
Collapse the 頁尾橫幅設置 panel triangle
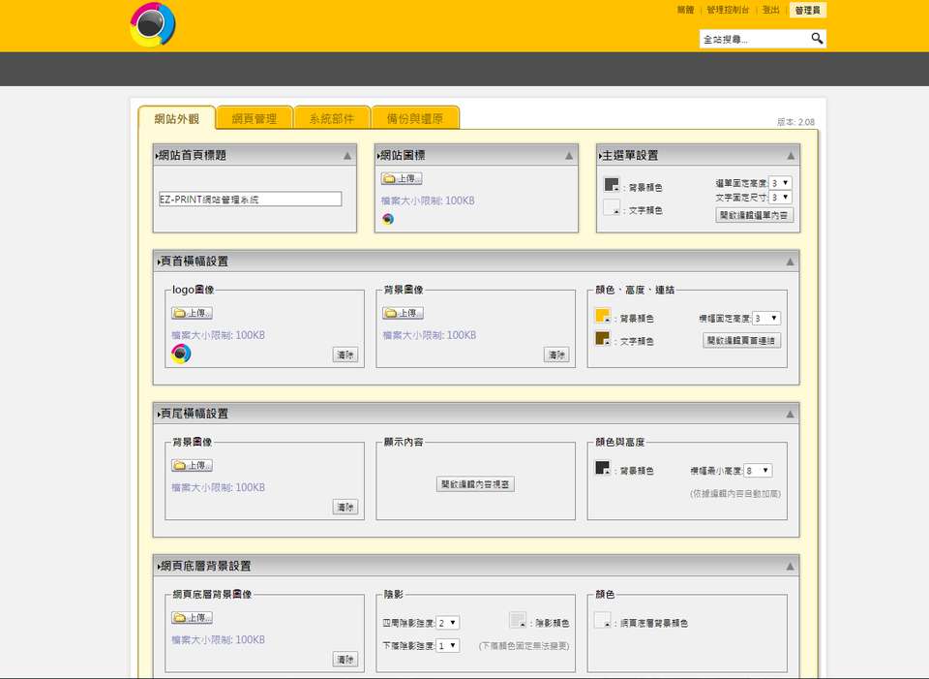(x=791, y=414)
